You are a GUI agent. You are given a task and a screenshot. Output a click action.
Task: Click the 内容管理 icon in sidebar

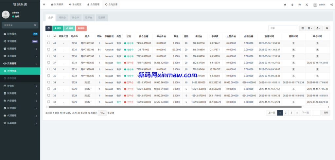(5, 101)
